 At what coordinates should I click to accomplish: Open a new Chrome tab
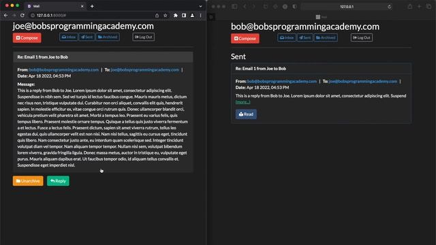(92, 6)
